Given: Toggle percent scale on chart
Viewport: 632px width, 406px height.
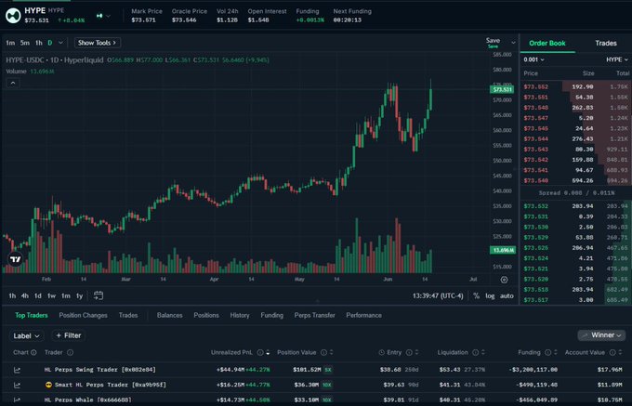Looking at the screenshot, I should [477, 296].
